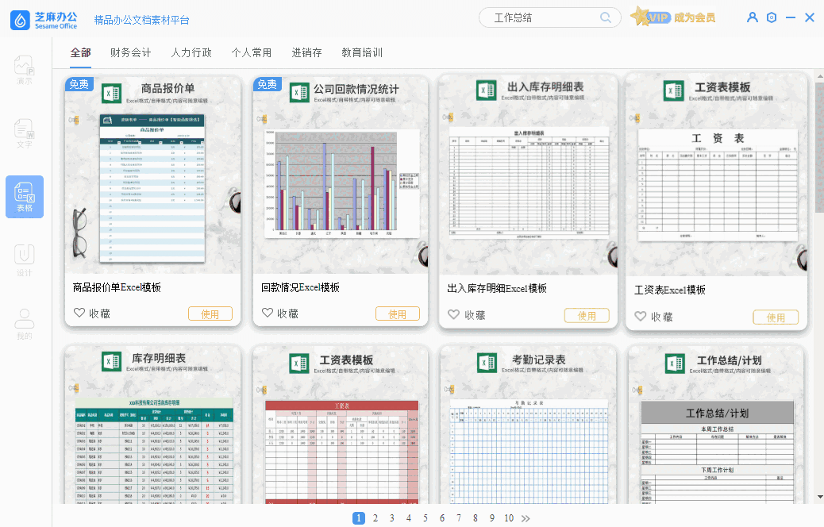Click the user account icon in title bar

[753, 17]
